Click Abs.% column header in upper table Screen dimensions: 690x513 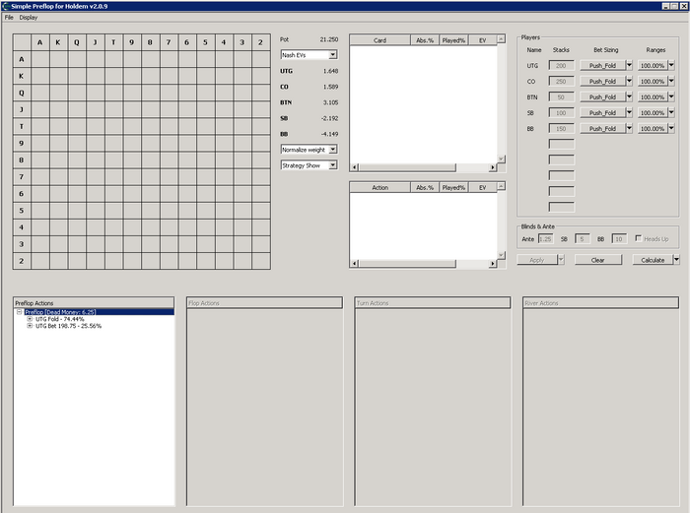pos(425,40)
